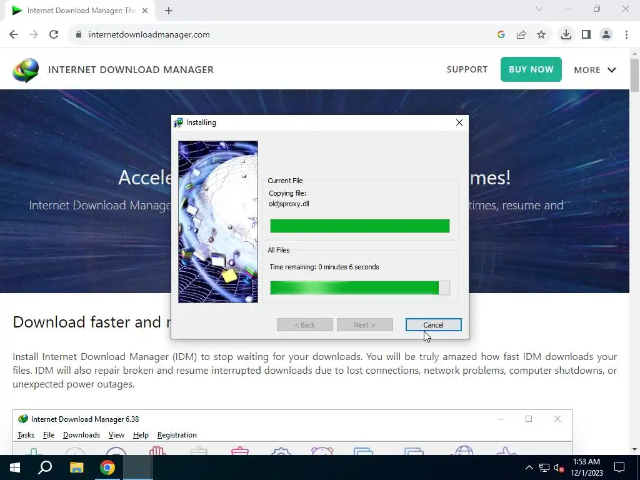Open View menu in IDM screenshot
Screen dimensions: 640x480
(116, 435)
